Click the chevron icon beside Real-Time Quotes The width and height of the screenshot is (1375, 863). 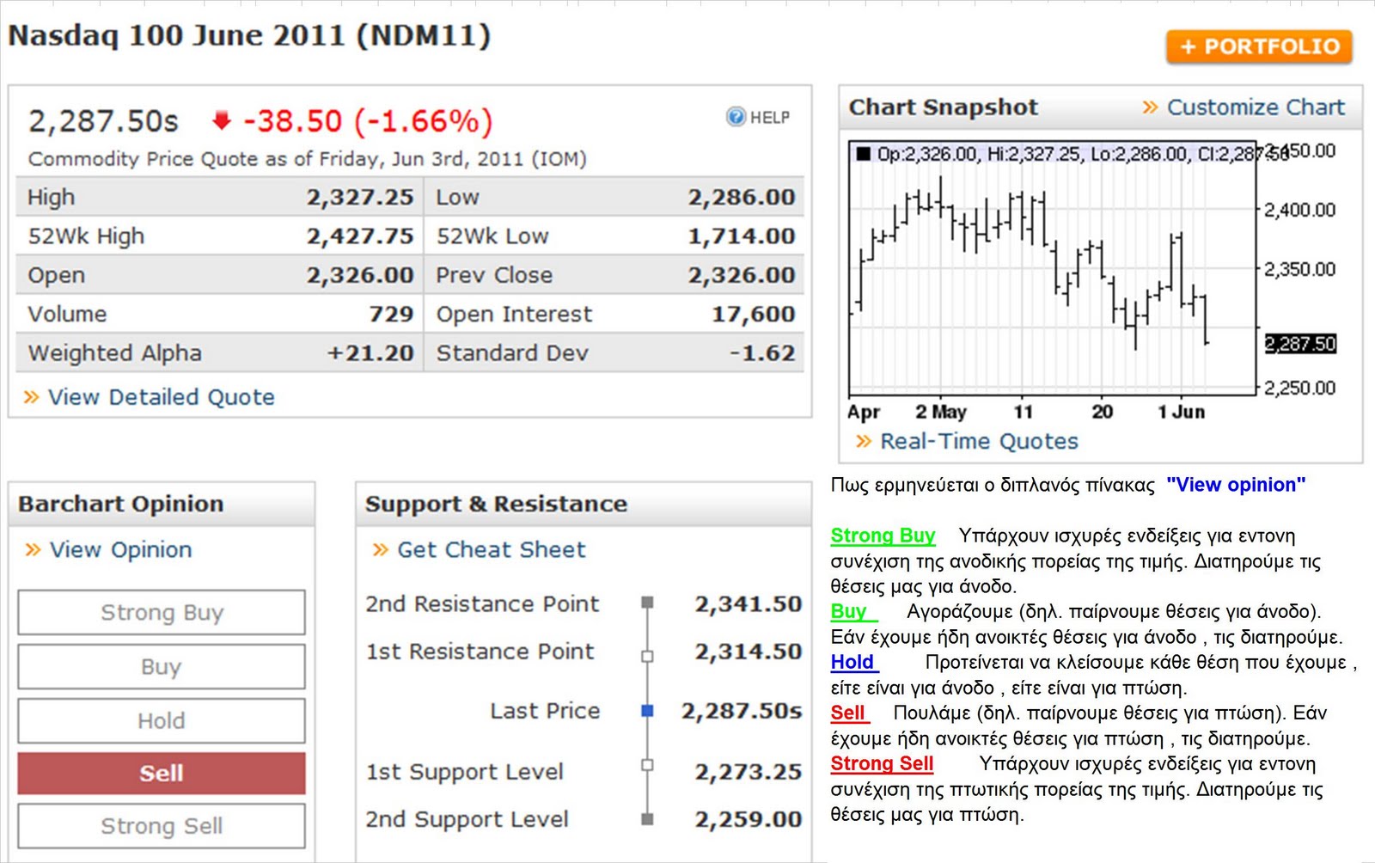864,442
